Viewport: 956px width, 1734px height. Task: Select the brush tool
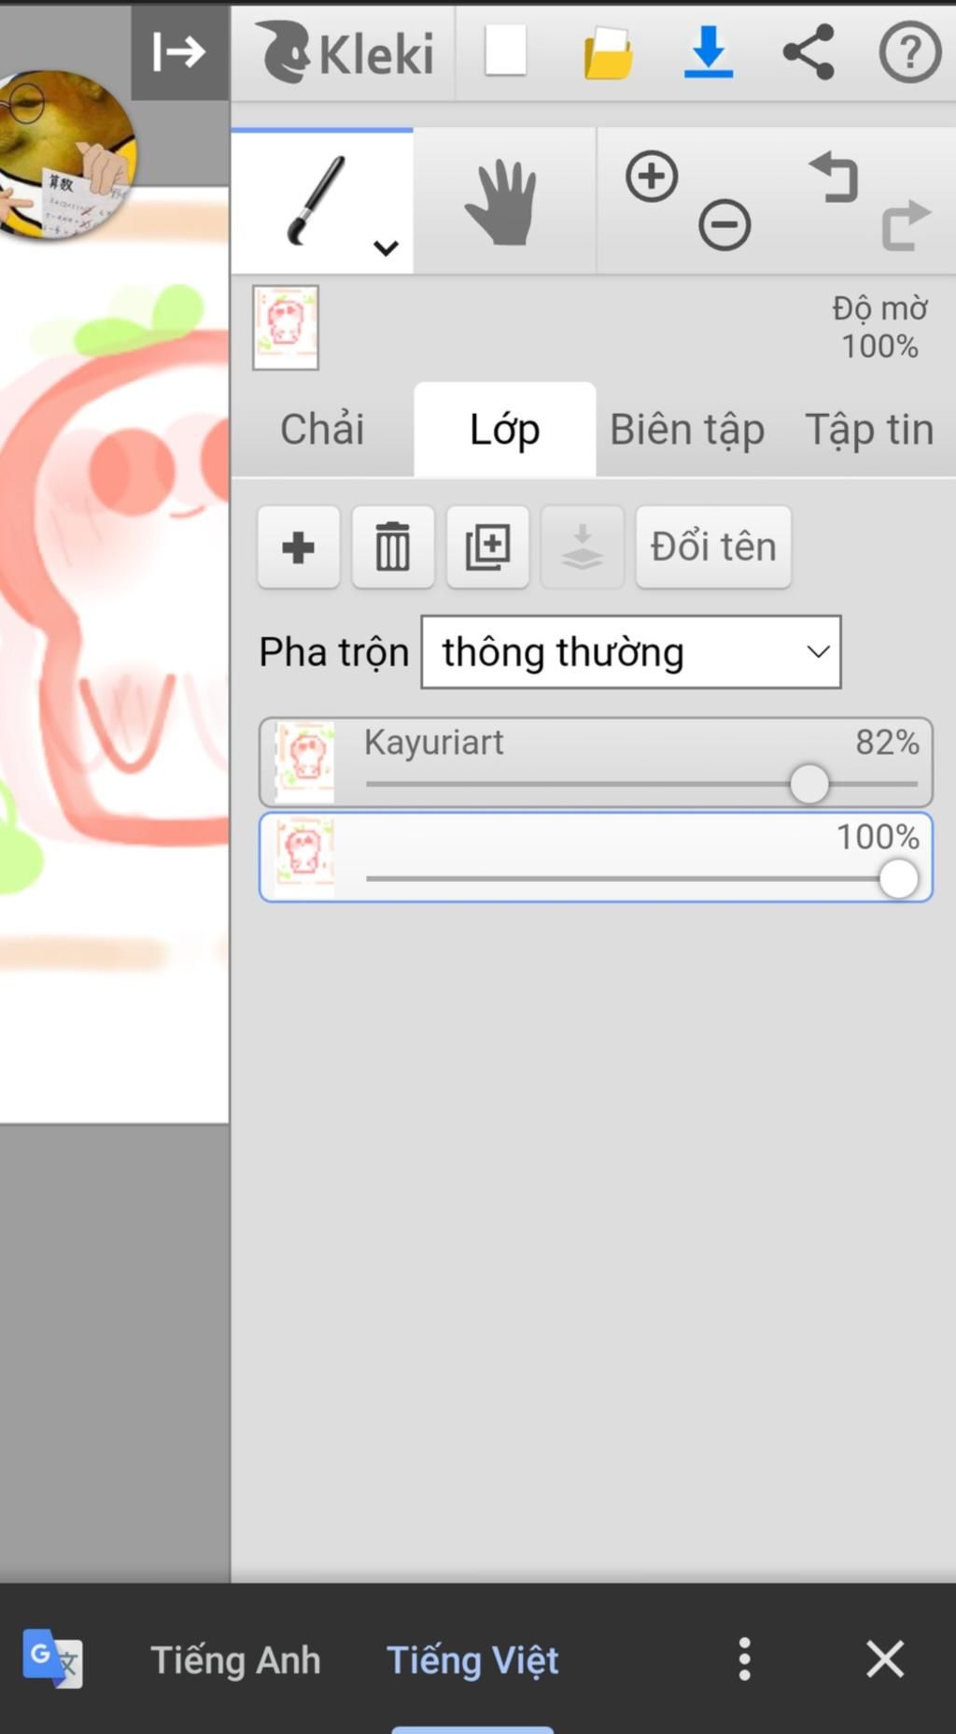(316, 201)
